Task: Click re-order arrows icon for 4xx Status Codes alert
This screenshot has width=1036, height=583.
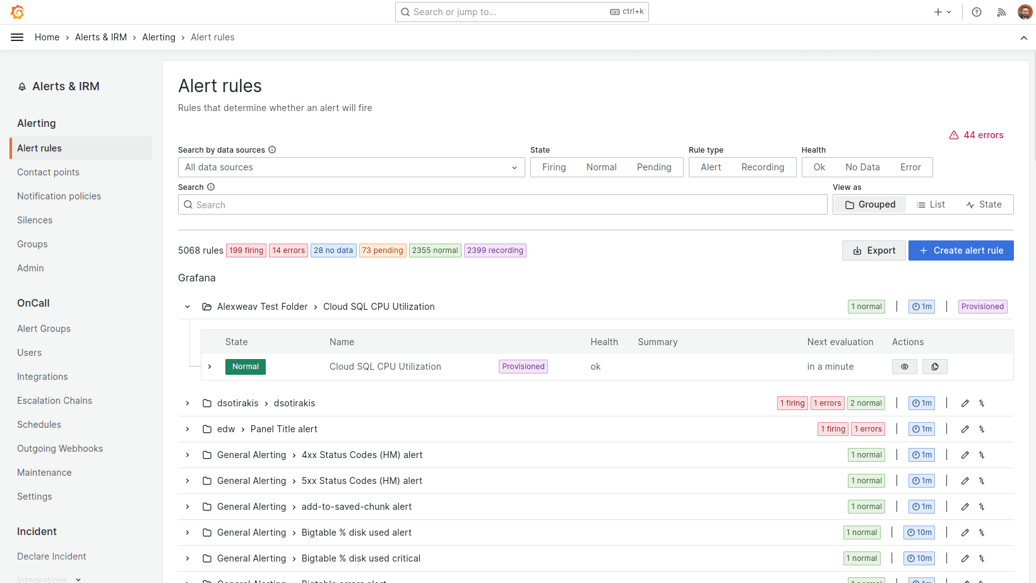Action: (982, 455)
